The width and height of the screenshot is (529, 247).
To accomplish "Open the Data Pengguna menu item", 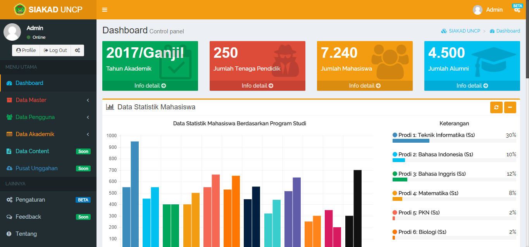I will 48,117.
